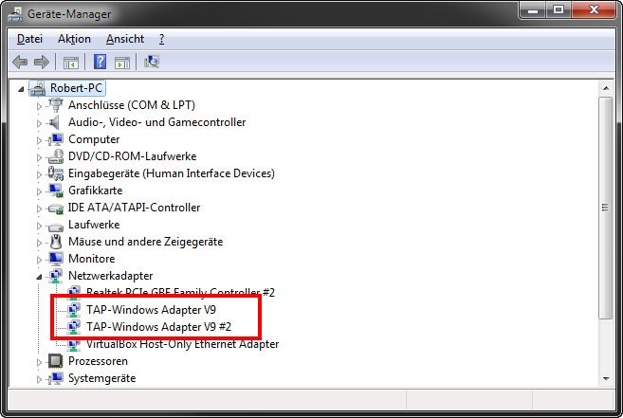
Task: Click the Forward arrow toolbar icon
Action: [x=42, y=62]
